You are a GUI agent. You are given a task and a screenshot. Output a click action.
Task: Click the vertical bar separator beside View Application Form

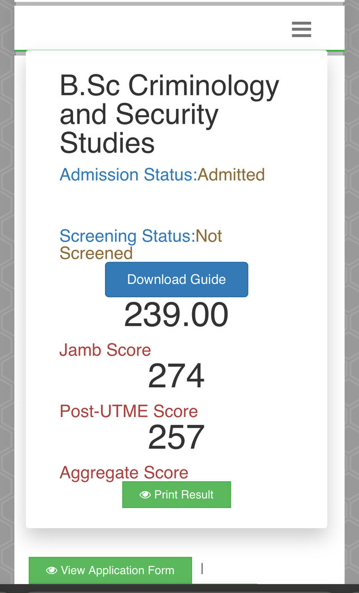[x=202, y=568]
